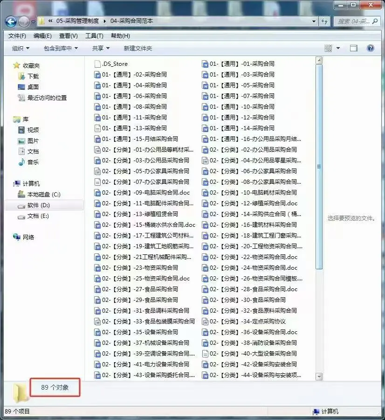Toggle the preview pane button
This screenshot has width=385, height=420.
tap(354, 48)
